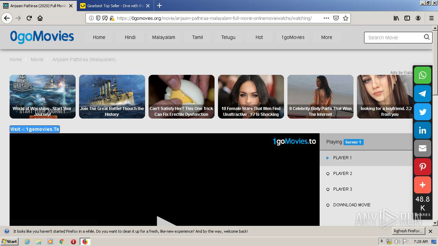Open Firefox hamburger menu
Viewport: 438px width, 246px height.
(431, 18)
